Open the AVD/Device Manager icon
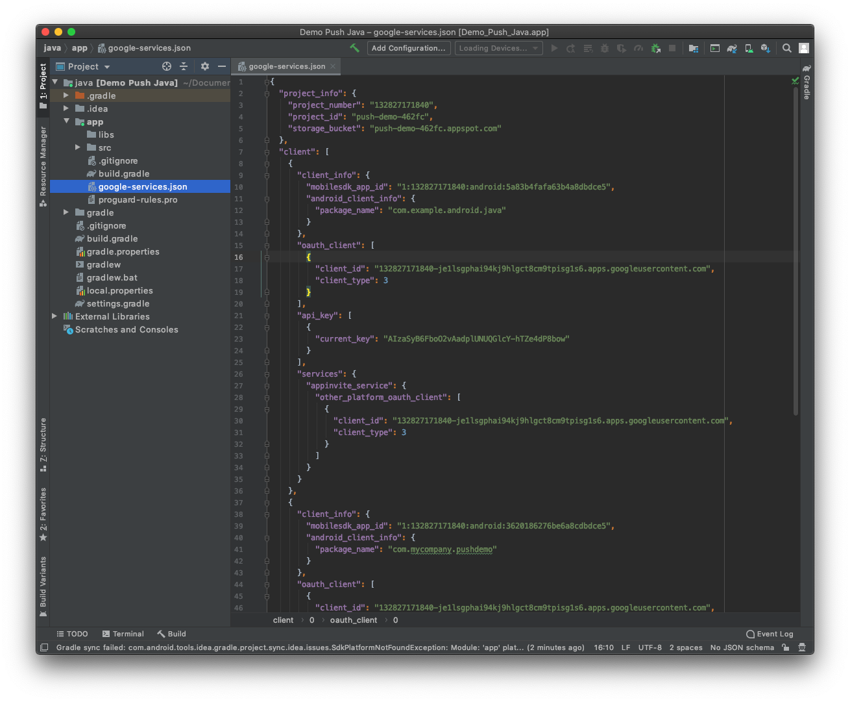 tap(749, 48)
